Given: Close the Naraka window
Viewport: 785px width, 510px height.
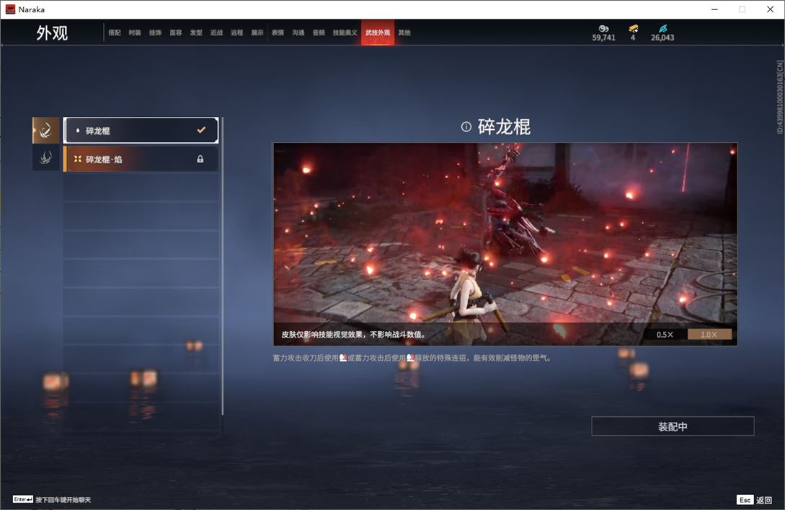Looking at the screenshot, I should click(x=770, y=9).
